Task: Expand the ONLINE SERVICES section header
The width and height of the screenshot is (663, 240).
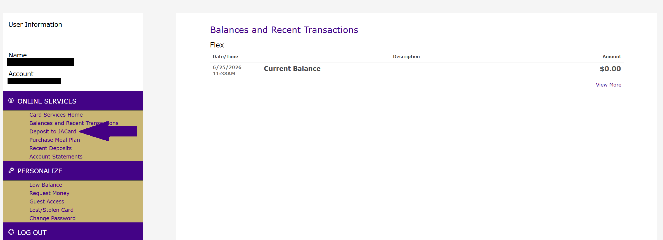Action: 73,101
